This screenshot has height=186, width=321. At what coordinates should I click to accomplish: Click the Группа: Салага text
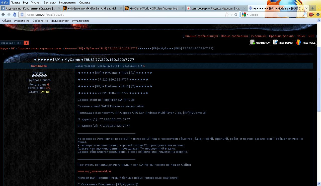39,80
